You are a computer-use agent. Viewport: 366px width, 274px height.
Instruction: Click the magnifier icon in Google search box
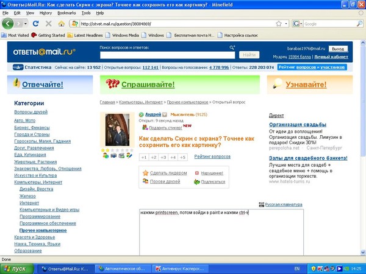(x=359, y=24)
